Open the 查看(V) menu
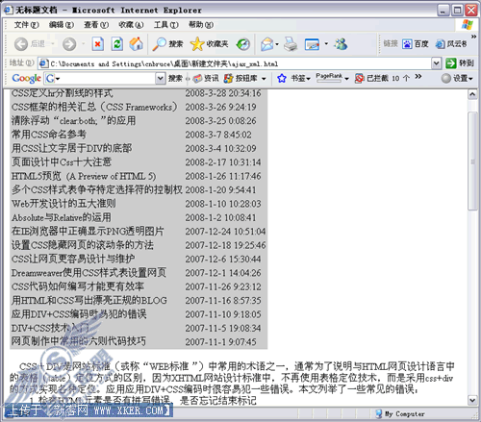 pyautogui.click(x=96, y=25)
